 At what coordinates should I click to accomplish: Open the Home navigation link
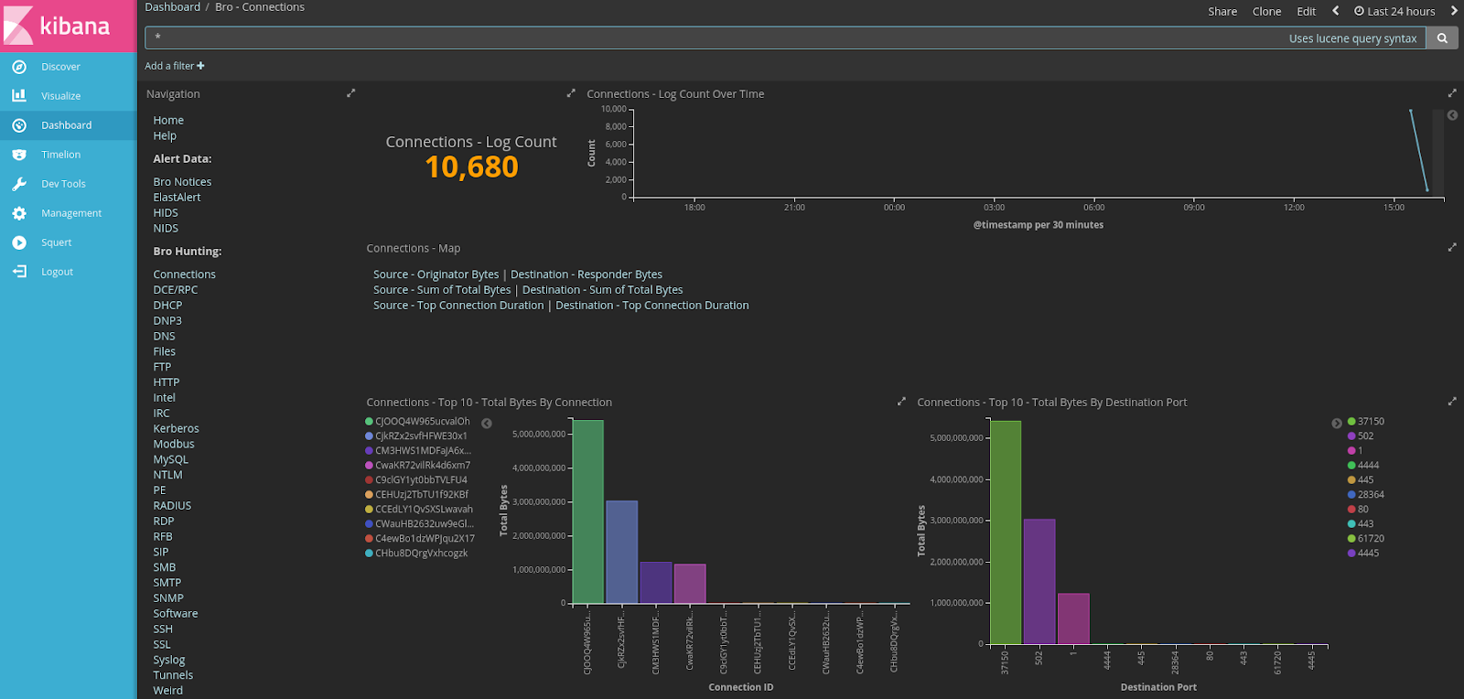tap(168, 120)
